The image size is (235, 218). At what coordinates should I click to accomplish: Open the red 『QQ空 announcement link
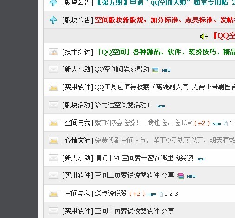(224, 36)
